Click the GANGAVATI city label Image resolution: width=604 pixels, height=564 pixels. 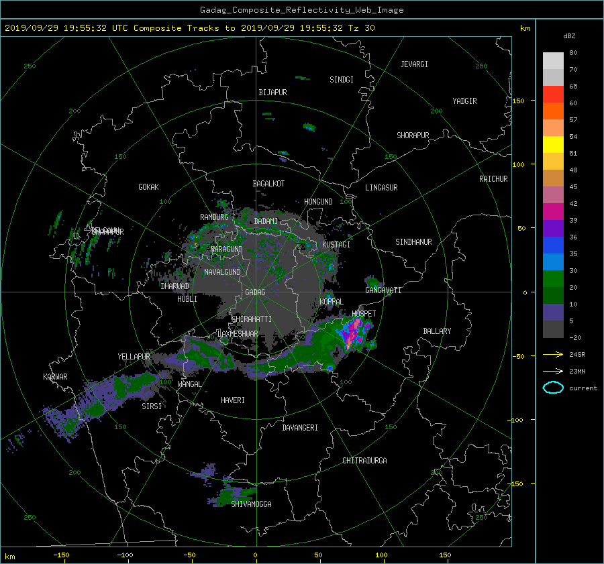point(383,290)
